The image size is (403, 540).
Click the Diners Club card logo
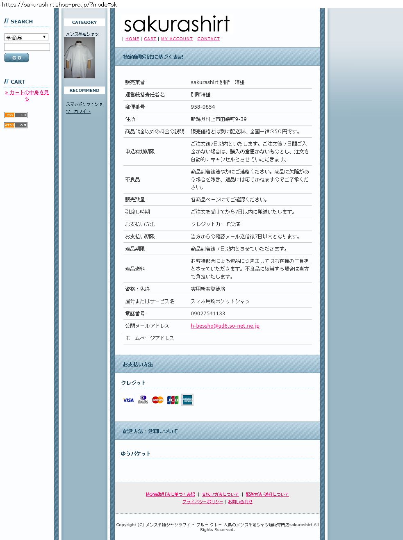click(x=143, y=400)
